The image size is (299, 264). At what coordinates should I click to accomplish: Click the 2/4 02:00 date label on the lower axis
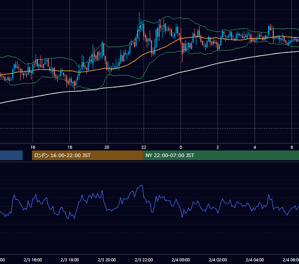point(218,260)
